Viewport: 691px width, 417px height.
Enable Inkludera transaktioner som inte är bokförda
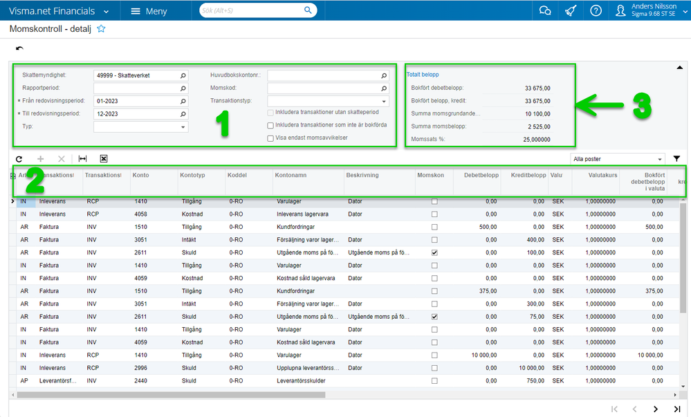(272, 125)
